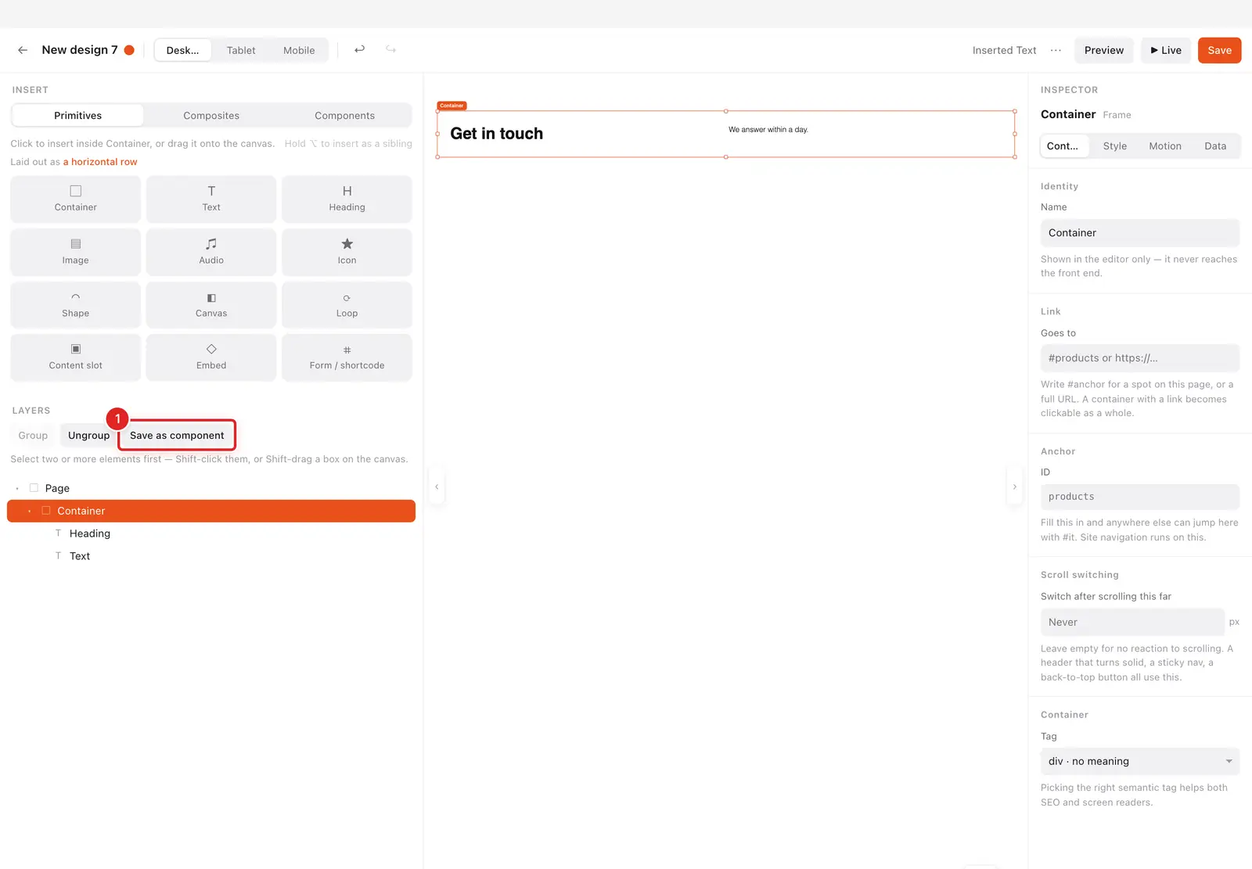Insert an Icon primitive
The height and width of the screenshot is (869, 1252).
347,252
